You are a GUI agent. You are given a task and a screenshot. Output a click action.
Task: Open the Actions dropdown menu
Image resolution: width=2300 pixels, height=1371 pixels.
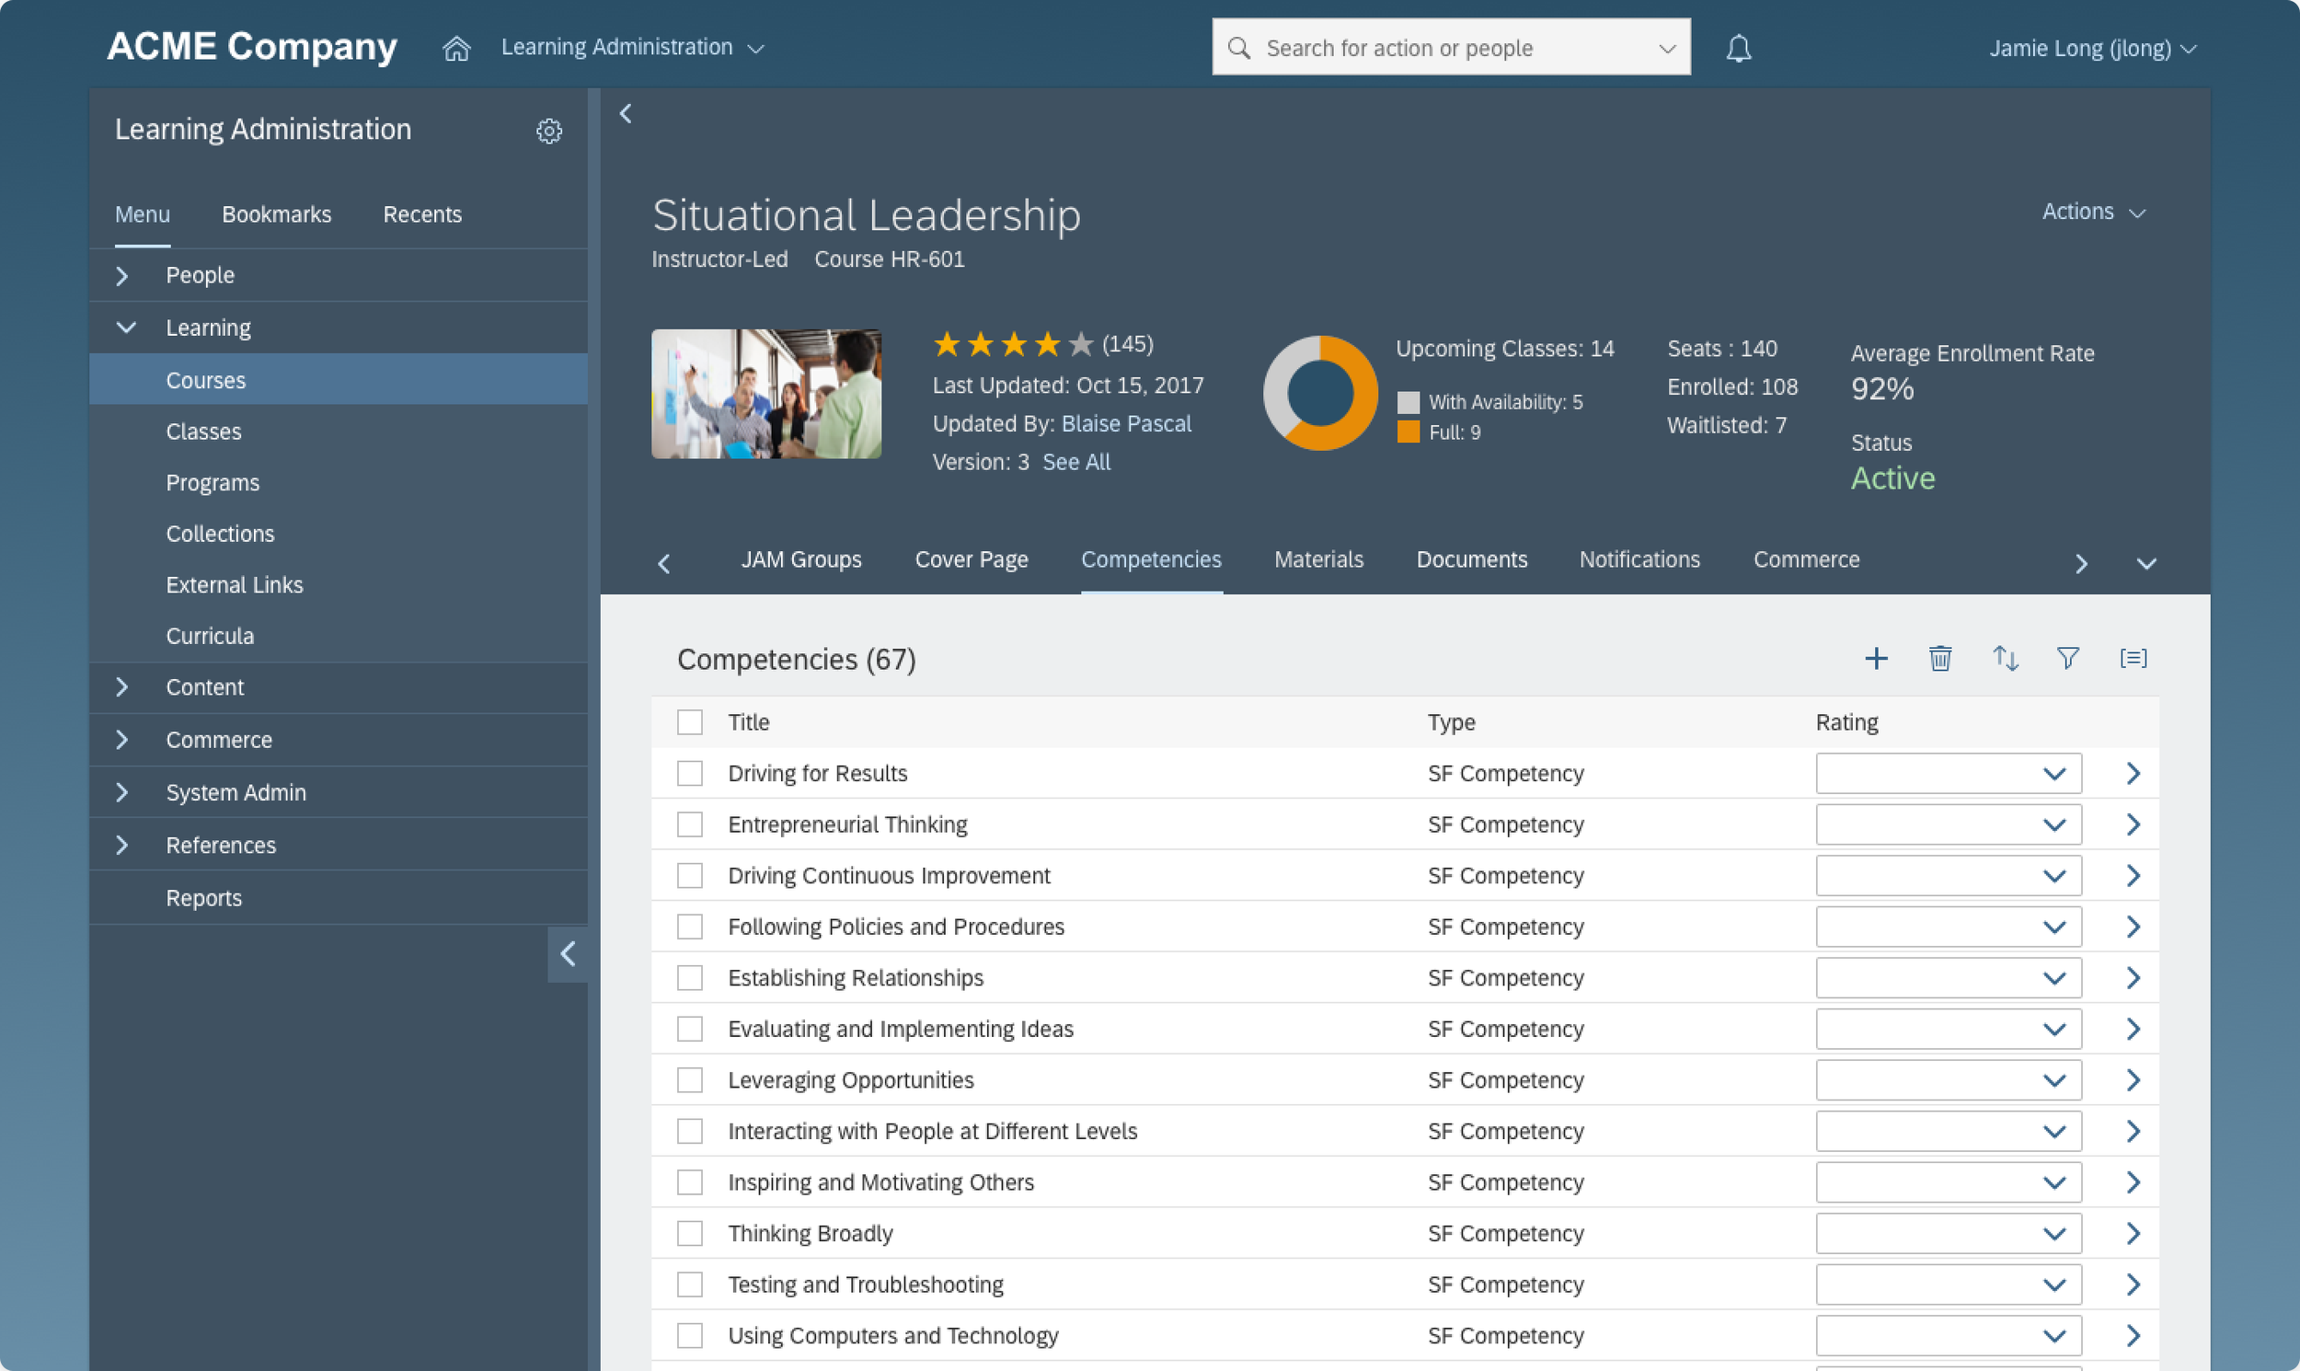[x=2091, y=213]
